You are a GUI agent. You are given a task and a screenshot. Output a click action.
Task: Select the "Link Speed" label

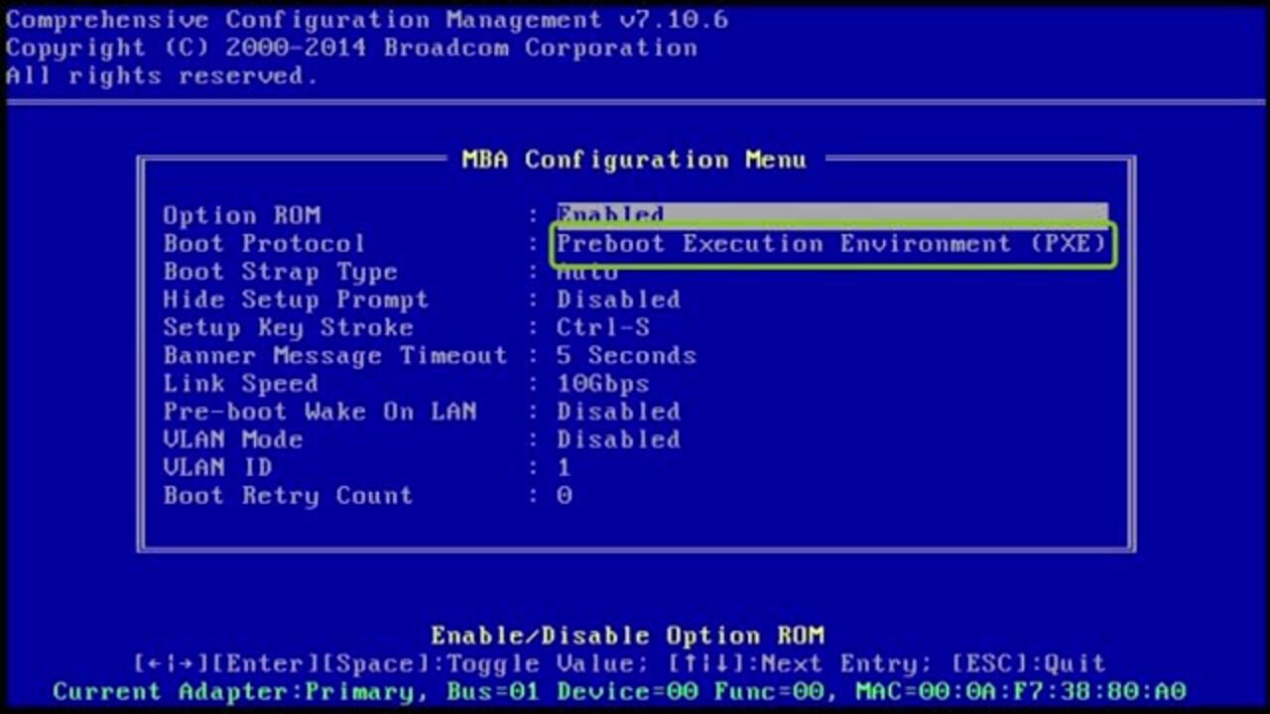(x=241, y=384)
